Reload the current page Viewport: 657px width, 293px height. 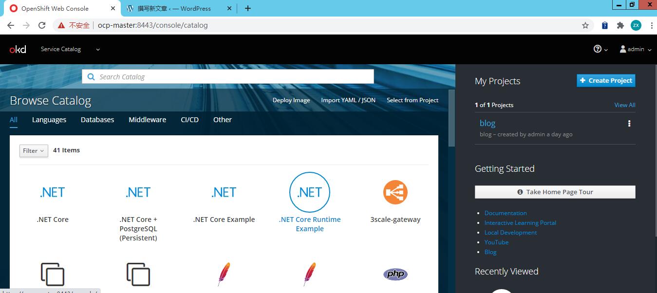42,25
